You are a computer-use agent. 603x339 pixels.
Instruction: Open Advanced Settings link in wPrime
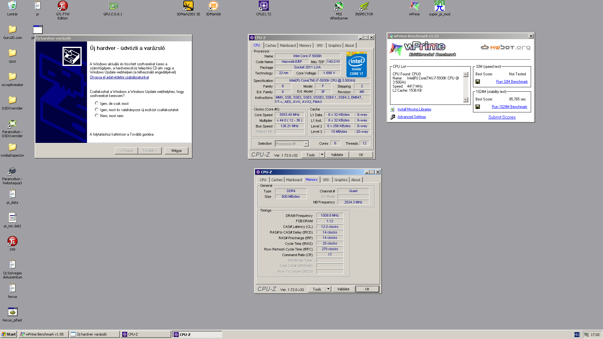411,117
